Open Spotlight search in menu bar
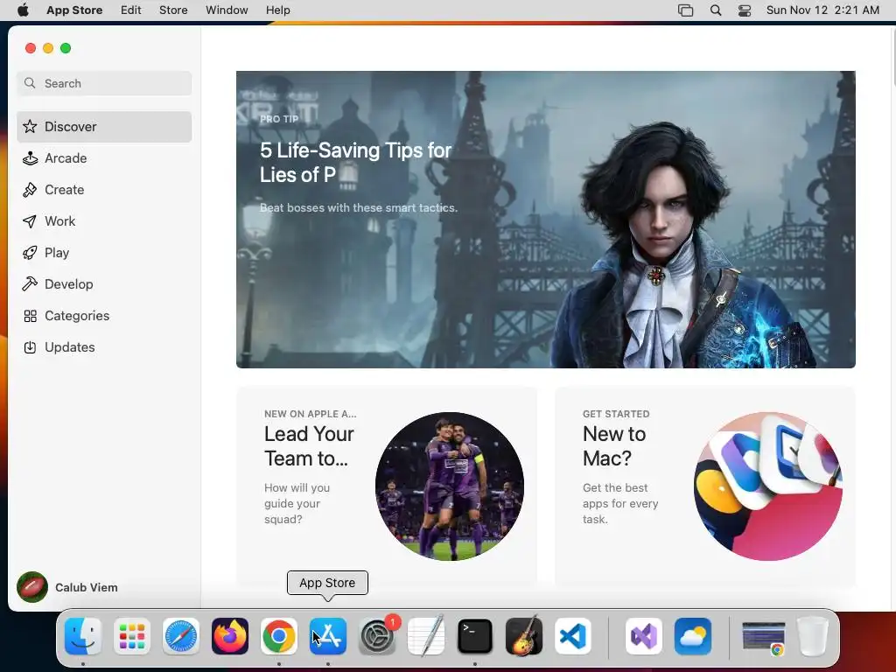 (x=716, y=10)
